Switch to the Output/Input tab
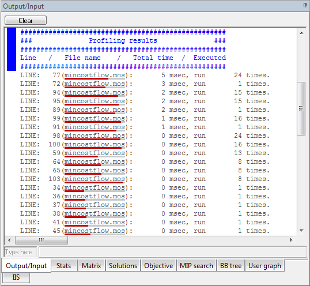This screenshot has height=286, width=310. pos(27,266)
